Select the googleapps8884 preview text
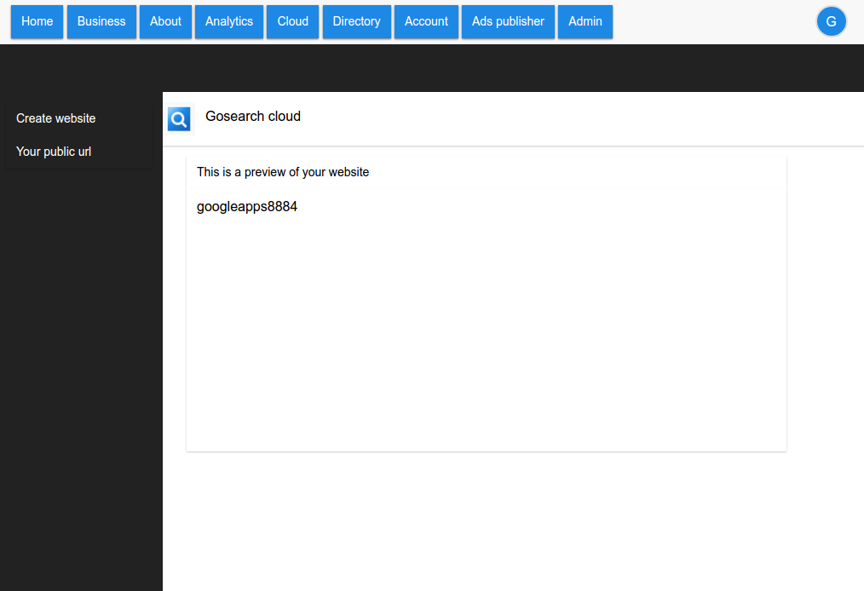Screen dimensions: 864x591 click(x=247, y=207)
